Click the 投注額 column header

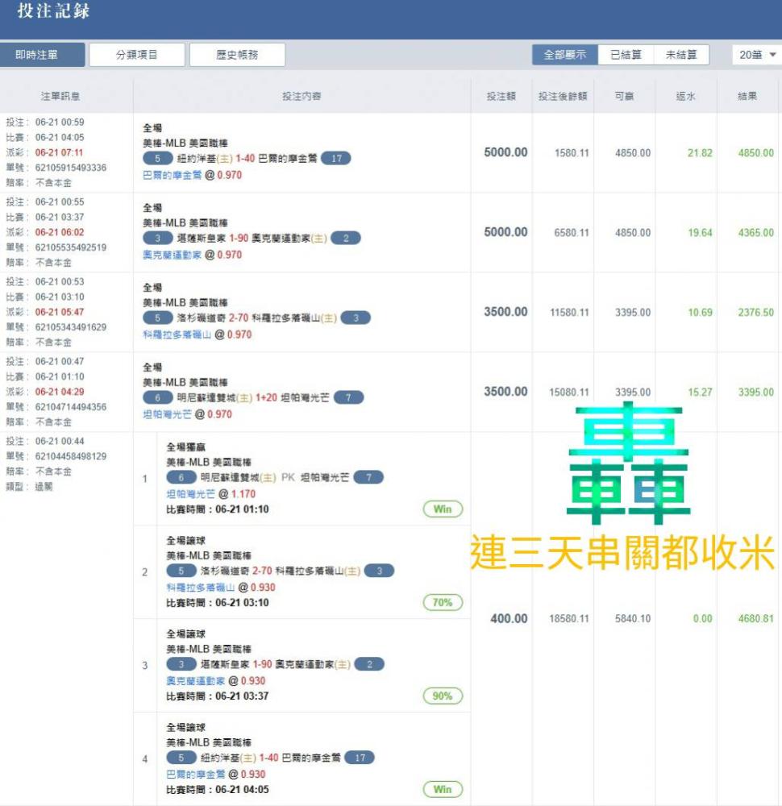pyautogui.click(x=501, y=96)
